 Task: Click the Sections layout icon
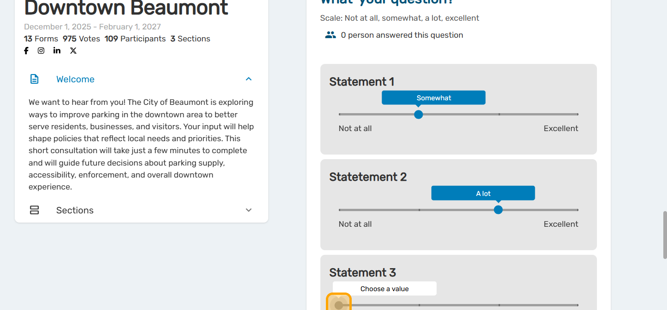[x=35, y=210]
